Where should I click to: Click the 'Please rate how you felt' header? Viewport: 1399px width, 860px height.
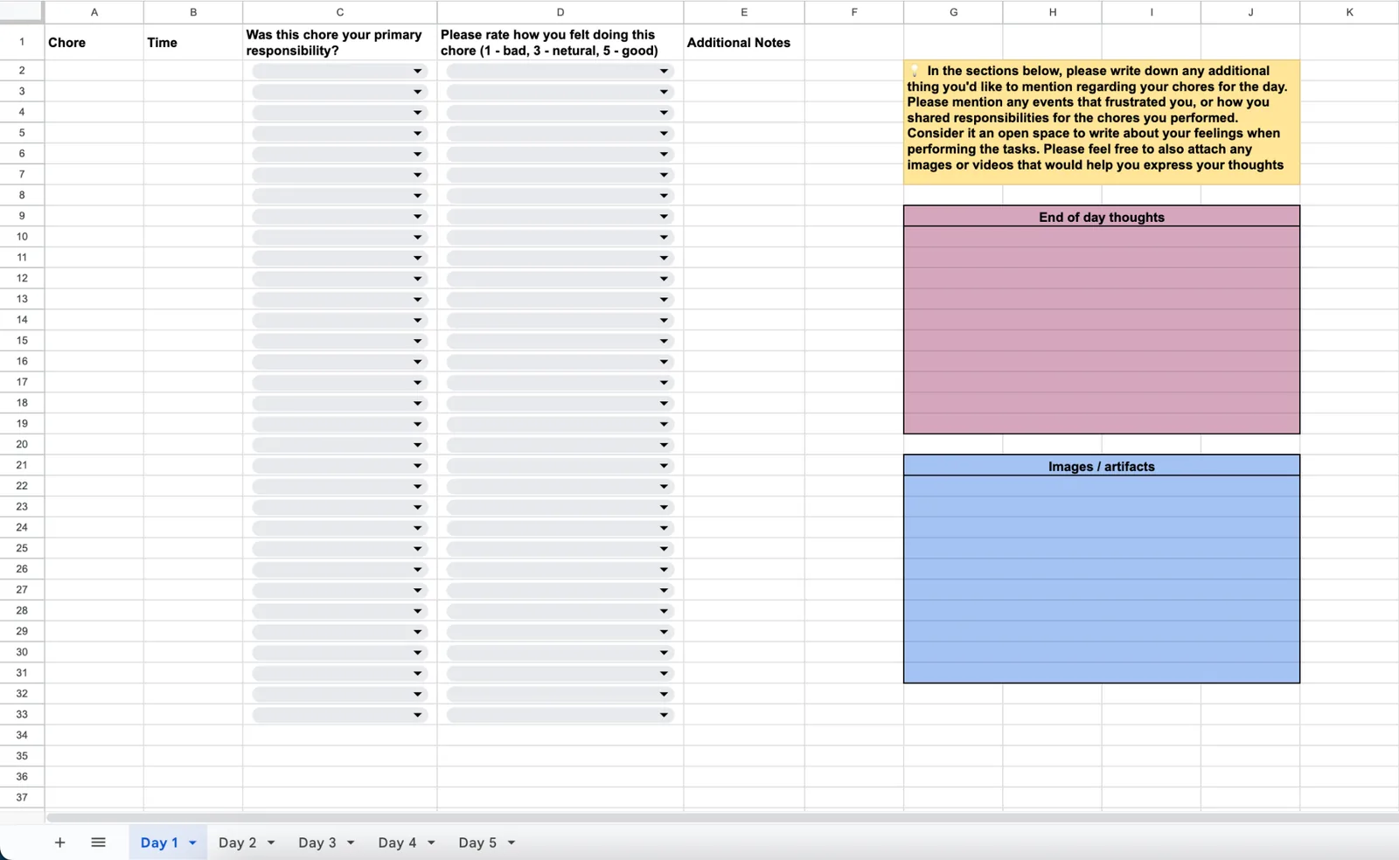(x=560, y=42)
